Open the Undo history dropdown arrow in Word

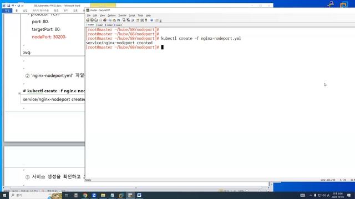point(15,6)
